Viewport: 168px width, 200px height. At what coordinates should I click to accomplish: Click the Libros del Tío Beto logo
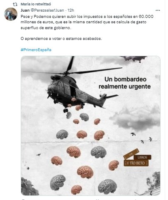137,158
